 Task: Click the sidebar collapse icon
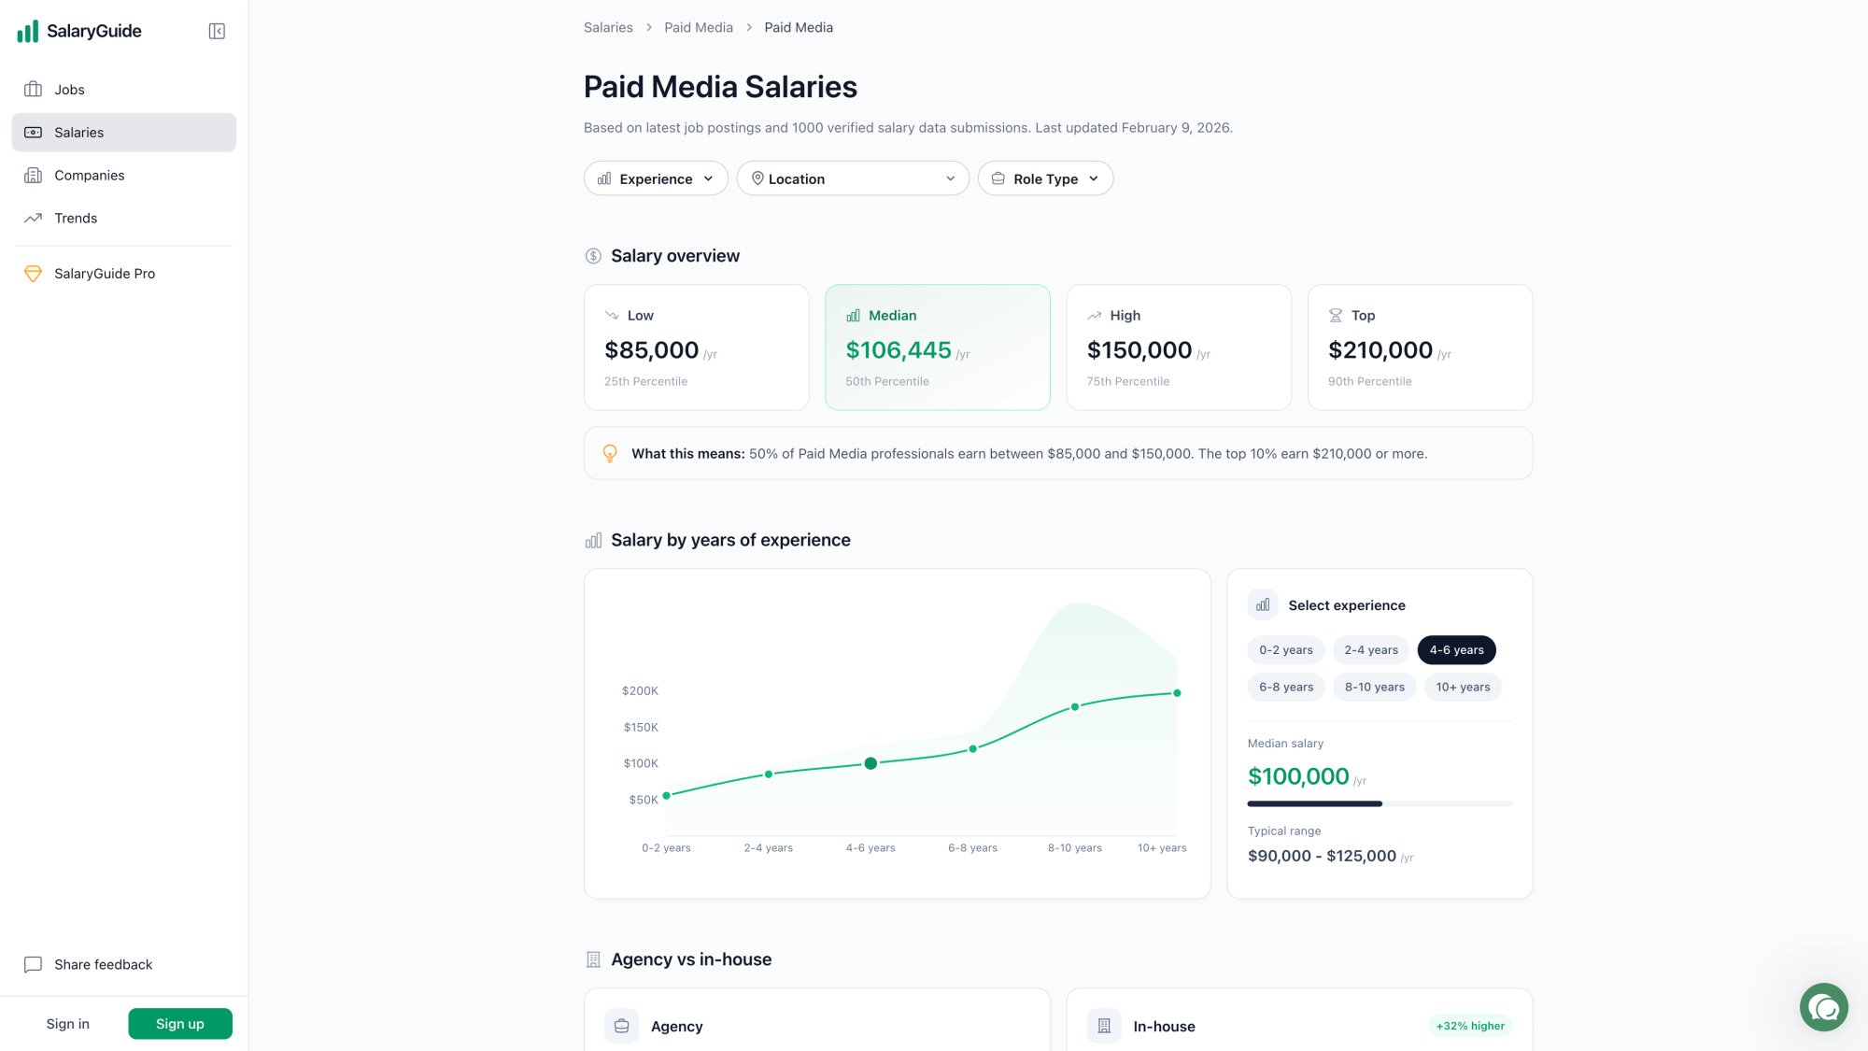tap(216, 31)
